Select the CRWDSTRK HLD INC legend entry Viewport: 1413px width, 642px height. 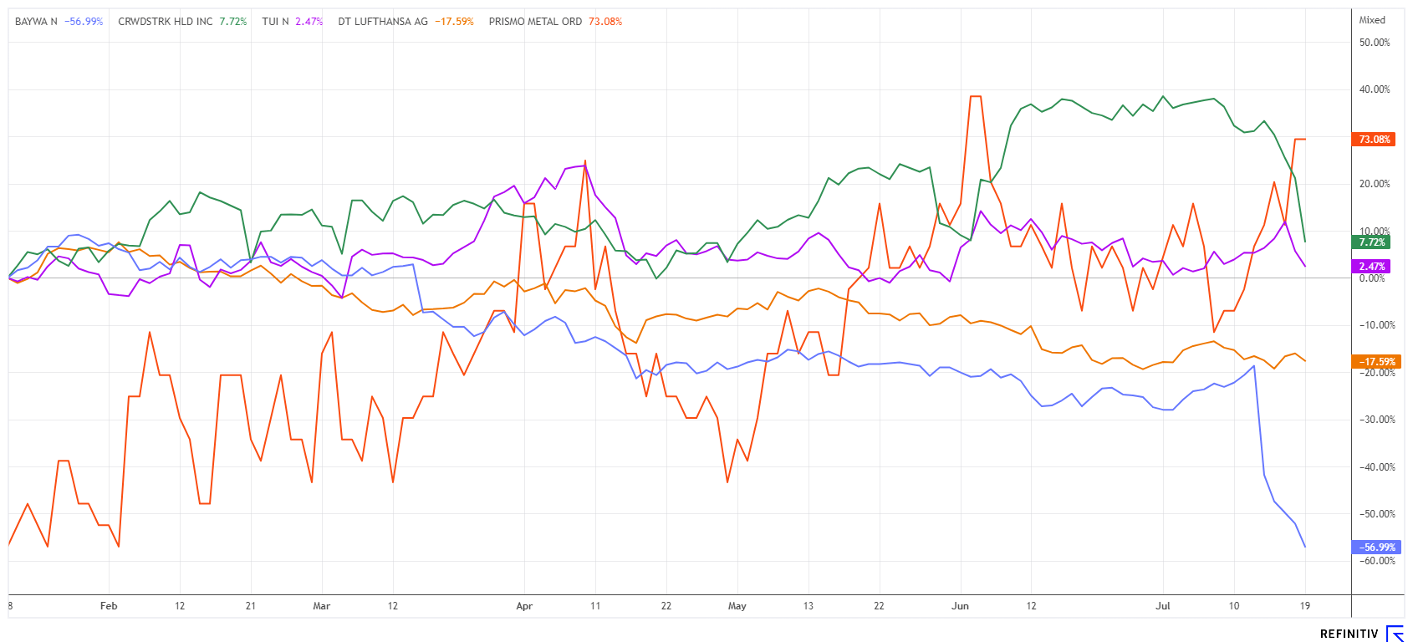point(166,22)
